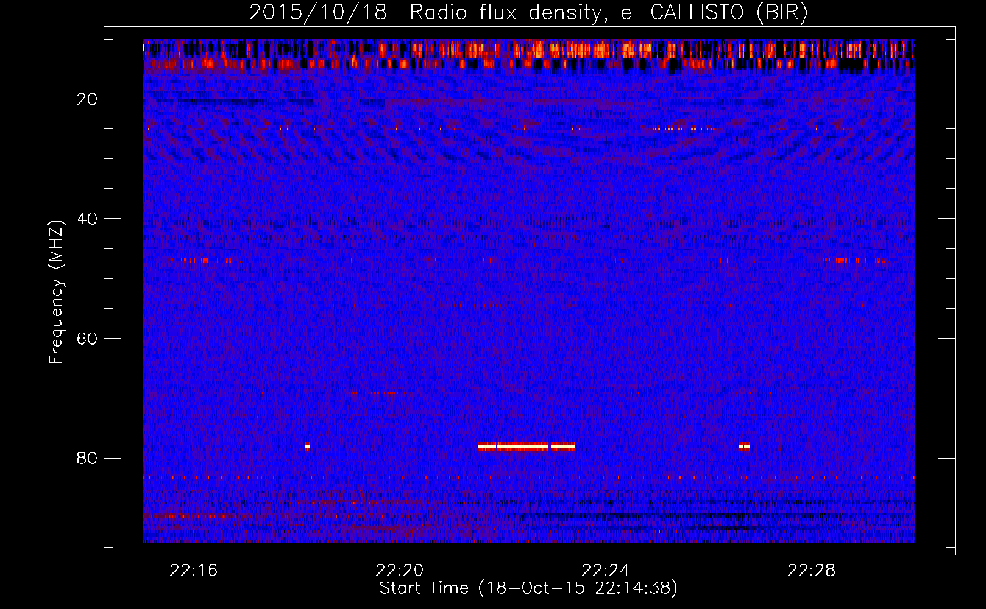986x609 pixels.
Task: Click the 'Frequency (MHZ)' axis label
Action: point(56,292)
